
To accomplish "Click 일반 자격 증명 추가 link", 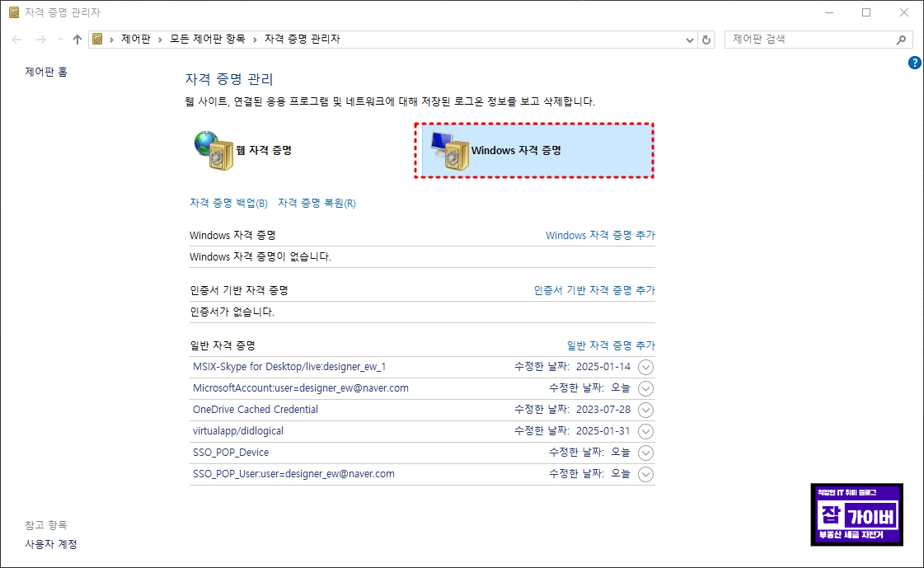I will pyautogui.click(x=611, y=346).
